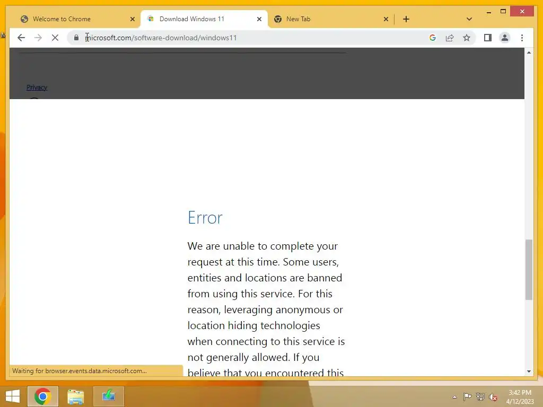Image resolution: width=543 pixels, height=407 pixels.
Task: Open the taskbar clock showing 3:42 PM
Action: [x=520, y=397]
